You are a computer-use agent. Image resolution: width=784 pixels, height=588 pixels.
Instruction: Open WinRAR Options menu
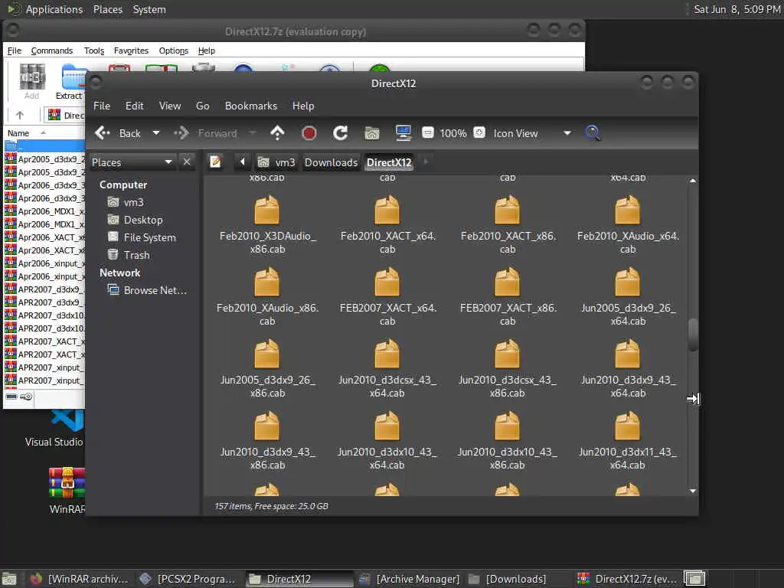tap(174, 51)
